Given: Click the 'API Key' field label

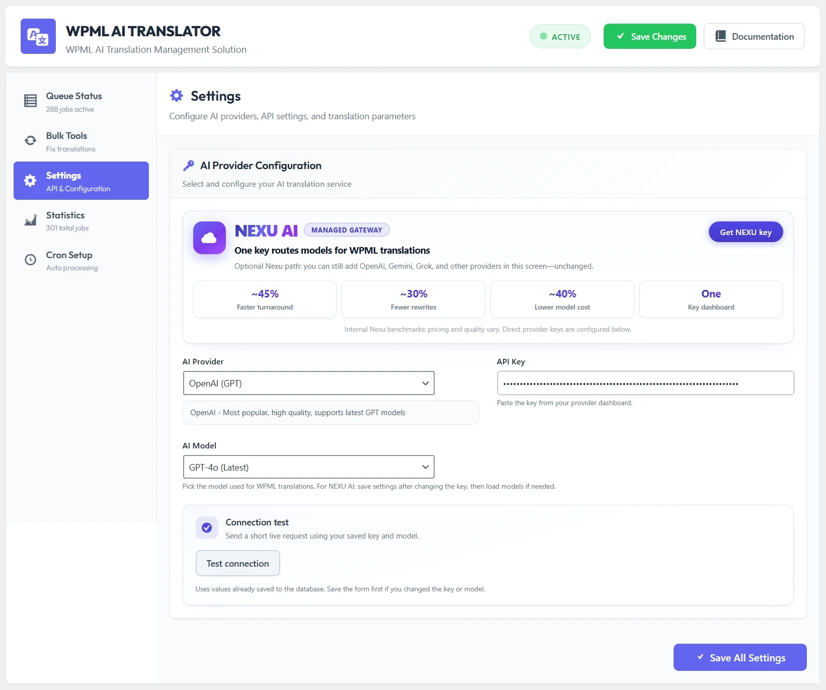Looking at the screenshot, I should click(x=511, y=361).
